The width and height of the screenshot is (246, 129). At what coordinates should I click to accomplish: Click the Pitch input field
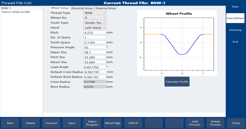click(95, 32)
